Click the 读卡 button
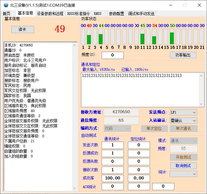The image size is (207, 194). (x=22, y=29)
